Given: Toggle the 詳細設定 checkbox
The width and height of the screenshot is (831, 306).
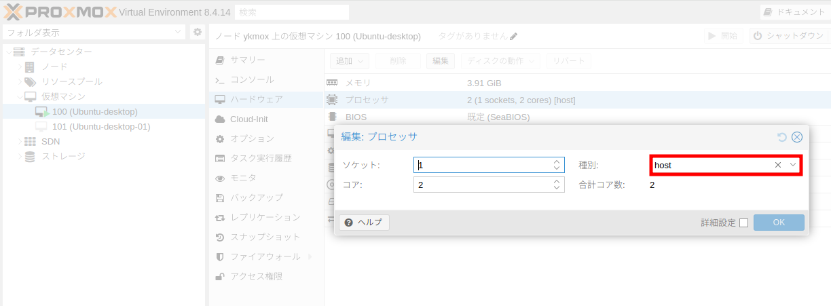Looking at the screenshot, I should tap(744, 223).
